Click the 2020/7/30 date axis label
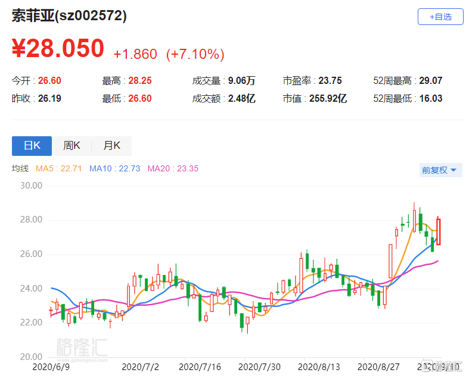 click(259, 367)
